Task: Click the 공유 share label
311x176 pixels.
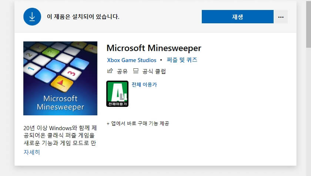Action: pyautogui.click(x=122, y=71)
